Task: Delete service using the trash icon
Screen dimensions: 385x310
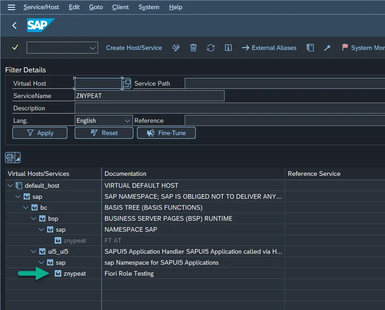Action: [193, 48]
